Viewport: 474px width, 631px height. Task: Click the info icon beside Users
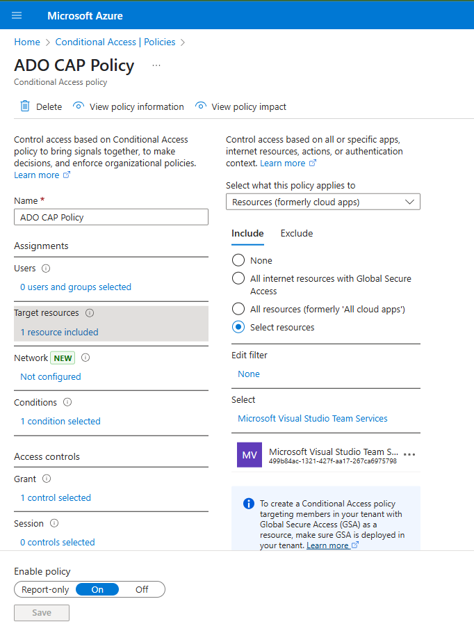pyautogui.click(x=45, y=268)
